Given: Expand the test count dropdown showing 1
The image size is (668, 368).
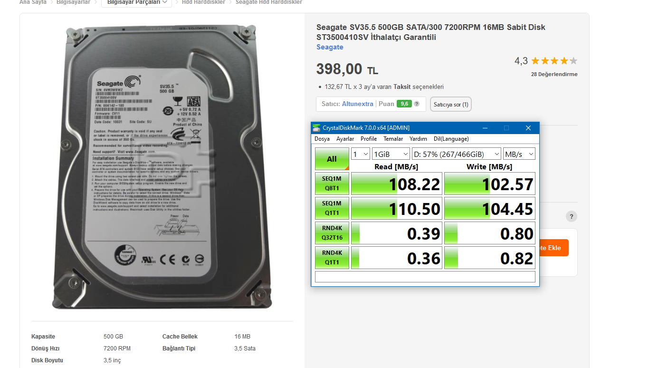Looking at the screenshot, I should click(361, 154).
